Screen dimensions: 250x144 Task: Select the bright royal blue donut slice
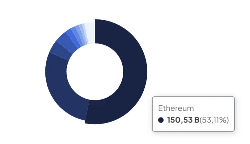click(73, 38)
